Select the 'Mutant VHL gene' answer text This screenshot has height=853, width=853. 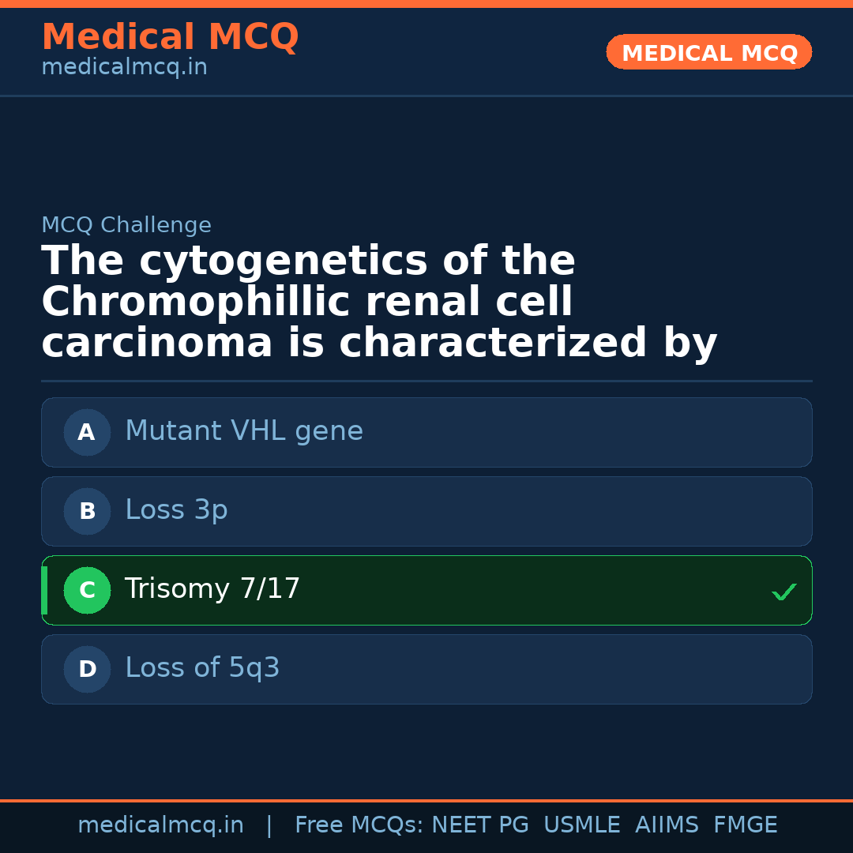click(244, 431)
